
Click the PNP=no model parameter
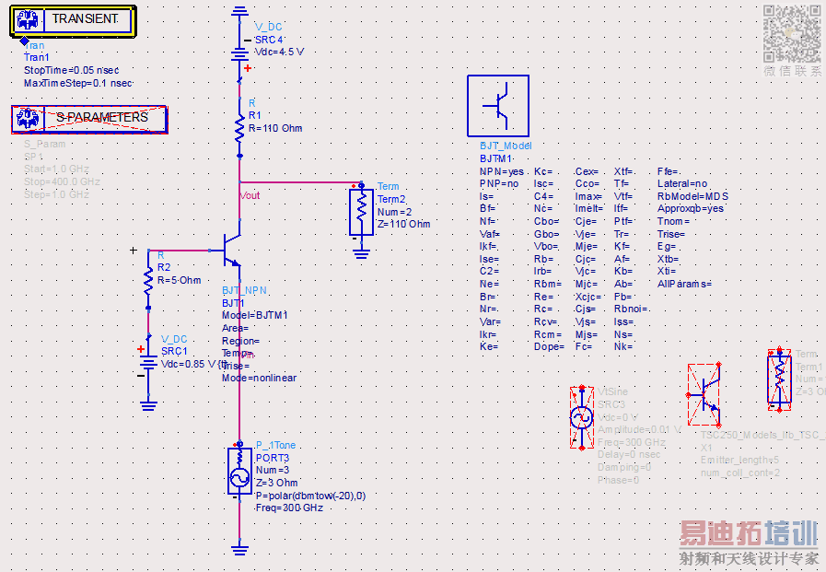point(499,184)
